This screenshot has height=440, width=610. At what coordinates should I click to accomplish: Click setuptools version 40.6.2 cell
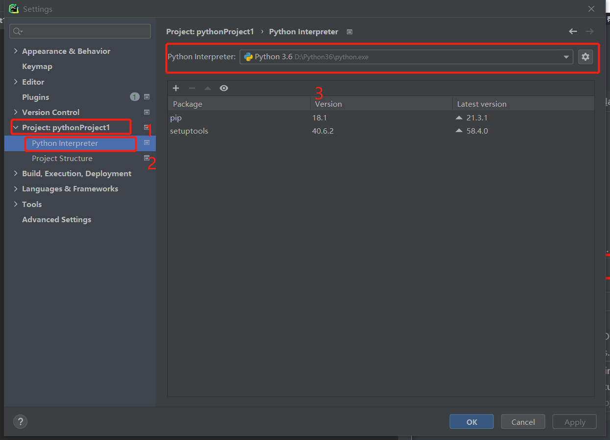pyautogui.click(x=323, y=131)
